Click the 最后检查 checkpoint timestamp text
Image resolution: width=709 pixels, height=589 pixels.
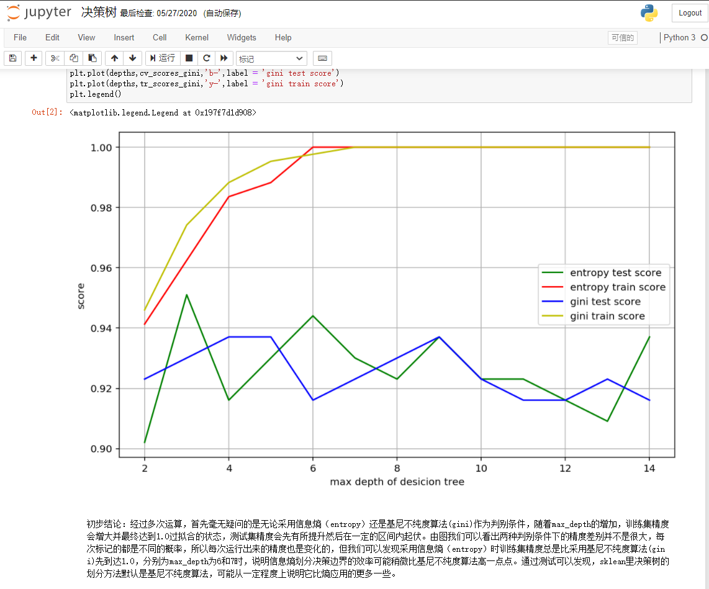tap(158, 14)
